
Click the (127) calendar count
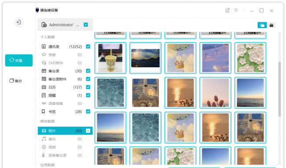pyautogui.click(x=77, y=87)
